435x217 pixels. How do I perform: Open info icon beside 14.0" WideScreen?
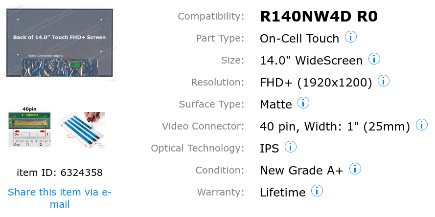pos(374,59)
